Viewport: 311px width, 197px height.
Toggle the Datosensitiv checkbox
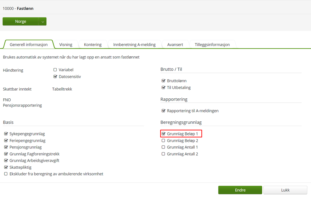point(55,77)
